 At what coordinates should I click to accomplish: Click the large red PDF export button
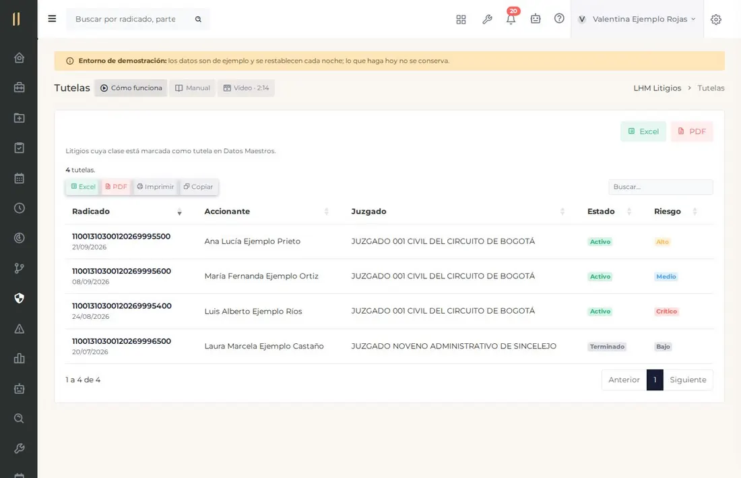[692, 131]
